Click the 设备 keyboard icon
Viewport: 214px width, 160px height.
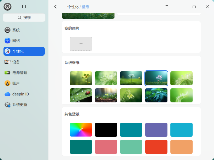pyautogui.click(x=7, y=62)
